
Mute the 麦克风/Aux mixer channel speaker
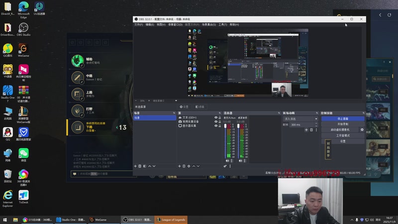tap(227, 161)
